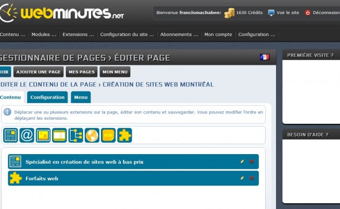Delete the Spécialisé en création block
This screenshot has width=340, height=209.
point(252,161)
